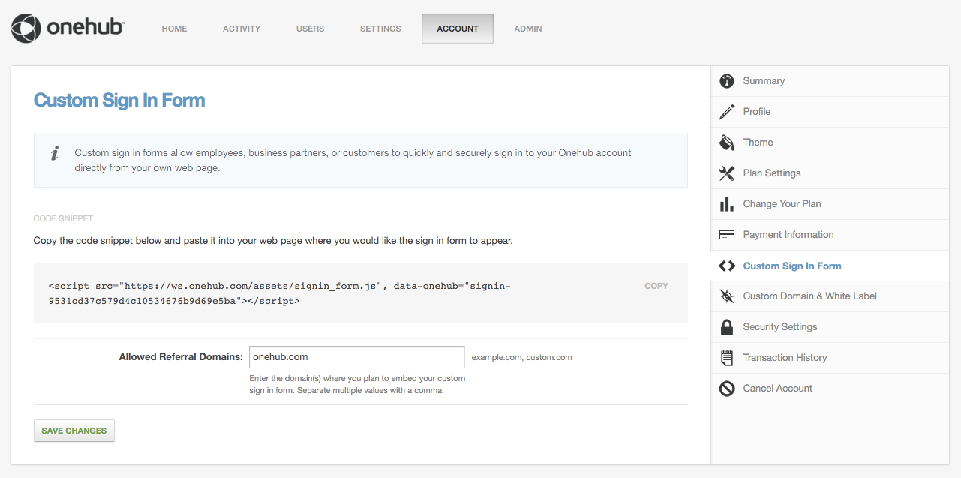Click the 'Enter the domain(s)' help text

(x=358, y=384)
